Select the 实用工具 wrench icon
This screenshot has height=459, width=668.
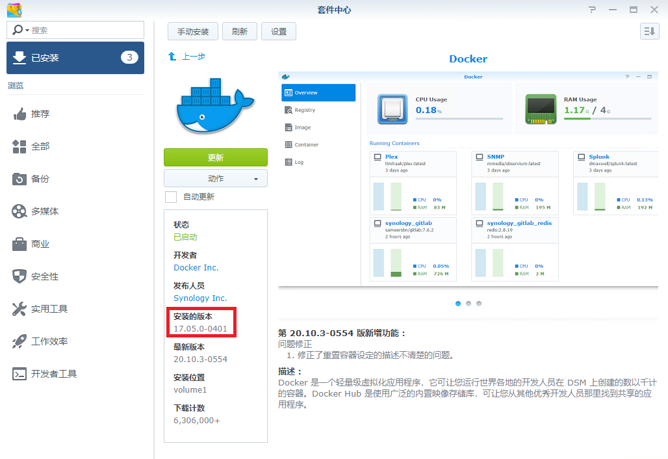19,309
